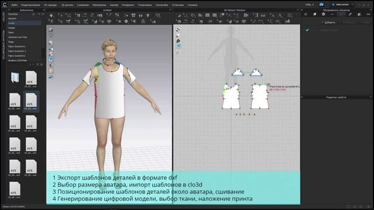
Task: Click the four-arrow arrangement icon in 3D toolbar
Action: (x=133, y=16)
